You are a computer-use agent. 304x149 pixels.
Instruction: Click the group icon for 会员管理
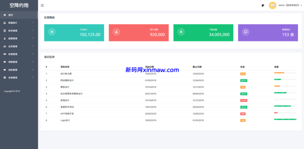(x=5, y=46)
